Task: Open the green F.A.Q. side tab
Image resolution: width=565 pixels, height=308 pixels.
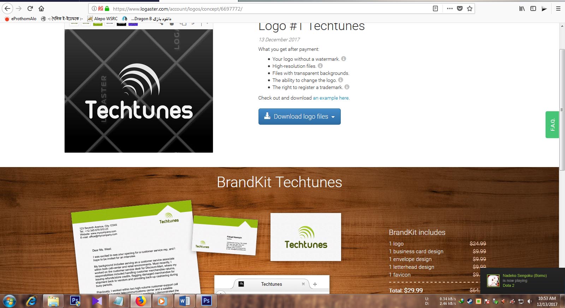Action: [x=552, y=125]
